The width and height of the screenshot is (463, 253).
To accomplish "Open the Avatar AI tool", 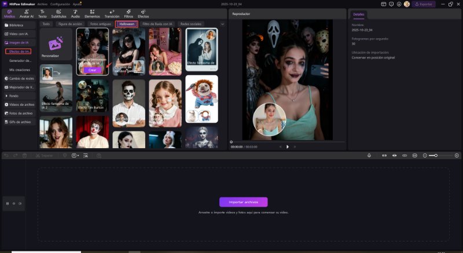I will pyautogui.click(x=26, y=14).
